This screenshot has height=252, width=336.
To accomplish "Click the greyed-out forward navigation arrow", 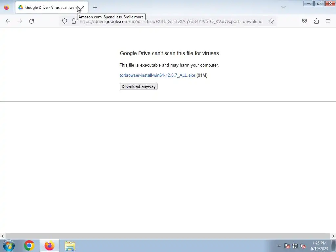I will pyautogui.click(x=20, y=21).
